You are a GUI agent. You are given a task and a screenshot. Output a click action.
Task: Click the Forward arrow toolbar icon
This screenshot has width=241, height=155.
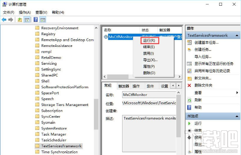click(11, 20)
